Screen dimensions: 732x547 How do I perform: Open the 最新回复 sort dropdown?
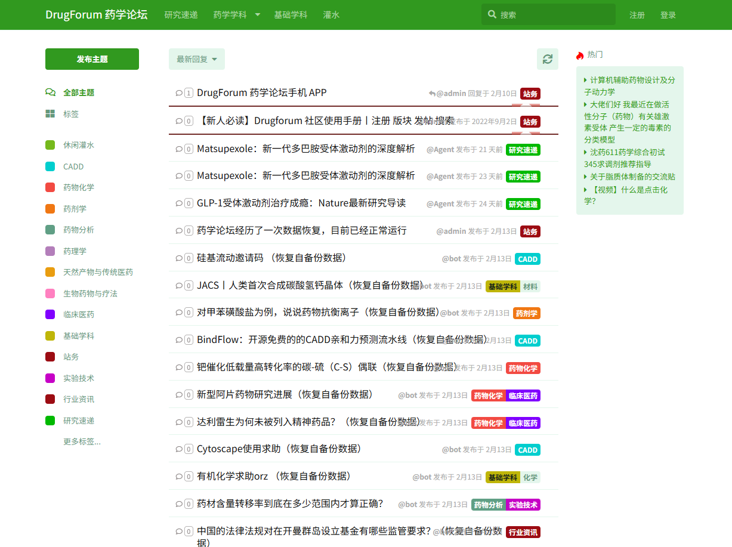tap(196, 59)
